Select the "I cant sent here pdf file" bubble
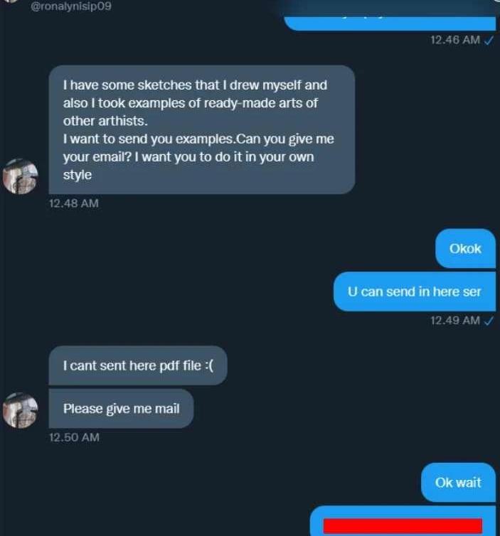Screen dimensions: 500x536 click(x=138, y=365)
